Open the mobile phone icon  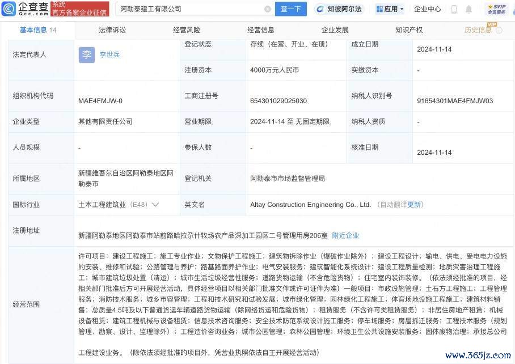point(454,9)
